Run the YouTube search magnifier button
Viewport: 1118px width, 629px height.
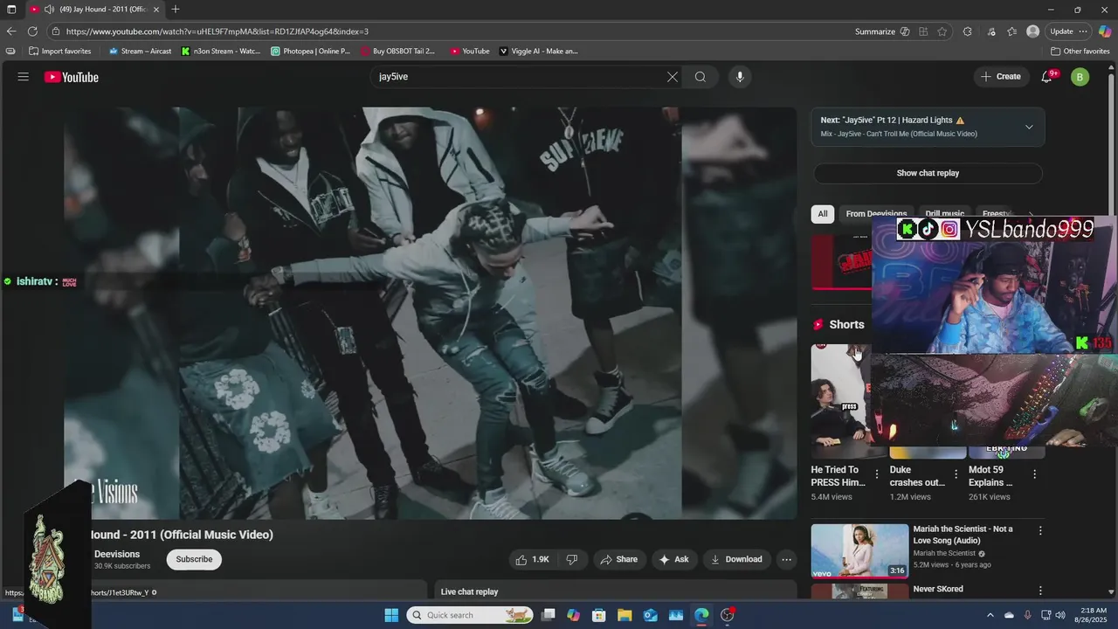click(x=700, y=77)
